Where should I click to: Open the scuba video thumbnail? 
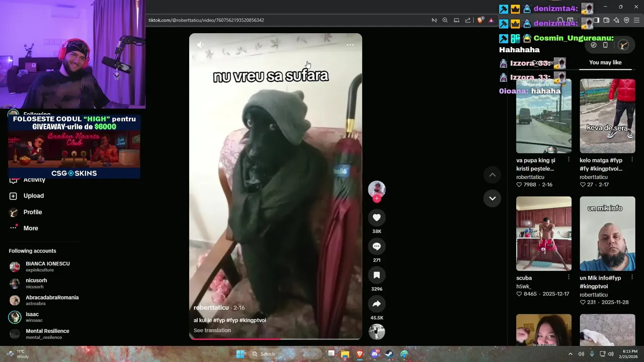click(x=544, y=233)
